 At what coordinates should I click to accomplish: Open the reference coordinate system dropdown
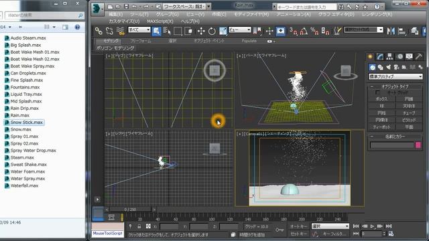pos(240,29)
